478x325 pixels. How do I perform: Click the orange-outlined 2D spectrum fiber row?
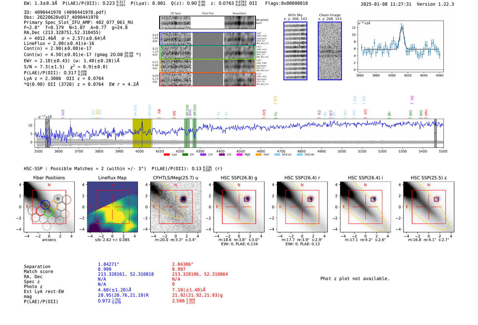(207, 66)
